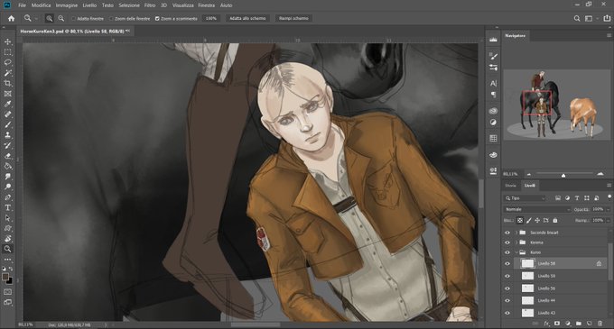Image resolution: width=614 pixels, height=329 pixels.
Task: Click the Adatta allo schermo button
Action: coord(247,18)
